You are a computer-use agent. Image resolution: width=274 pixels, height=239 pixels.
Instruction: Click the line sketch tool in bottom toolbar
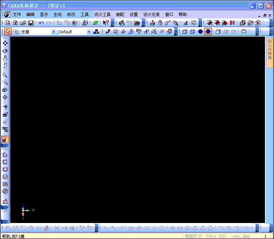tap(105, 228)
